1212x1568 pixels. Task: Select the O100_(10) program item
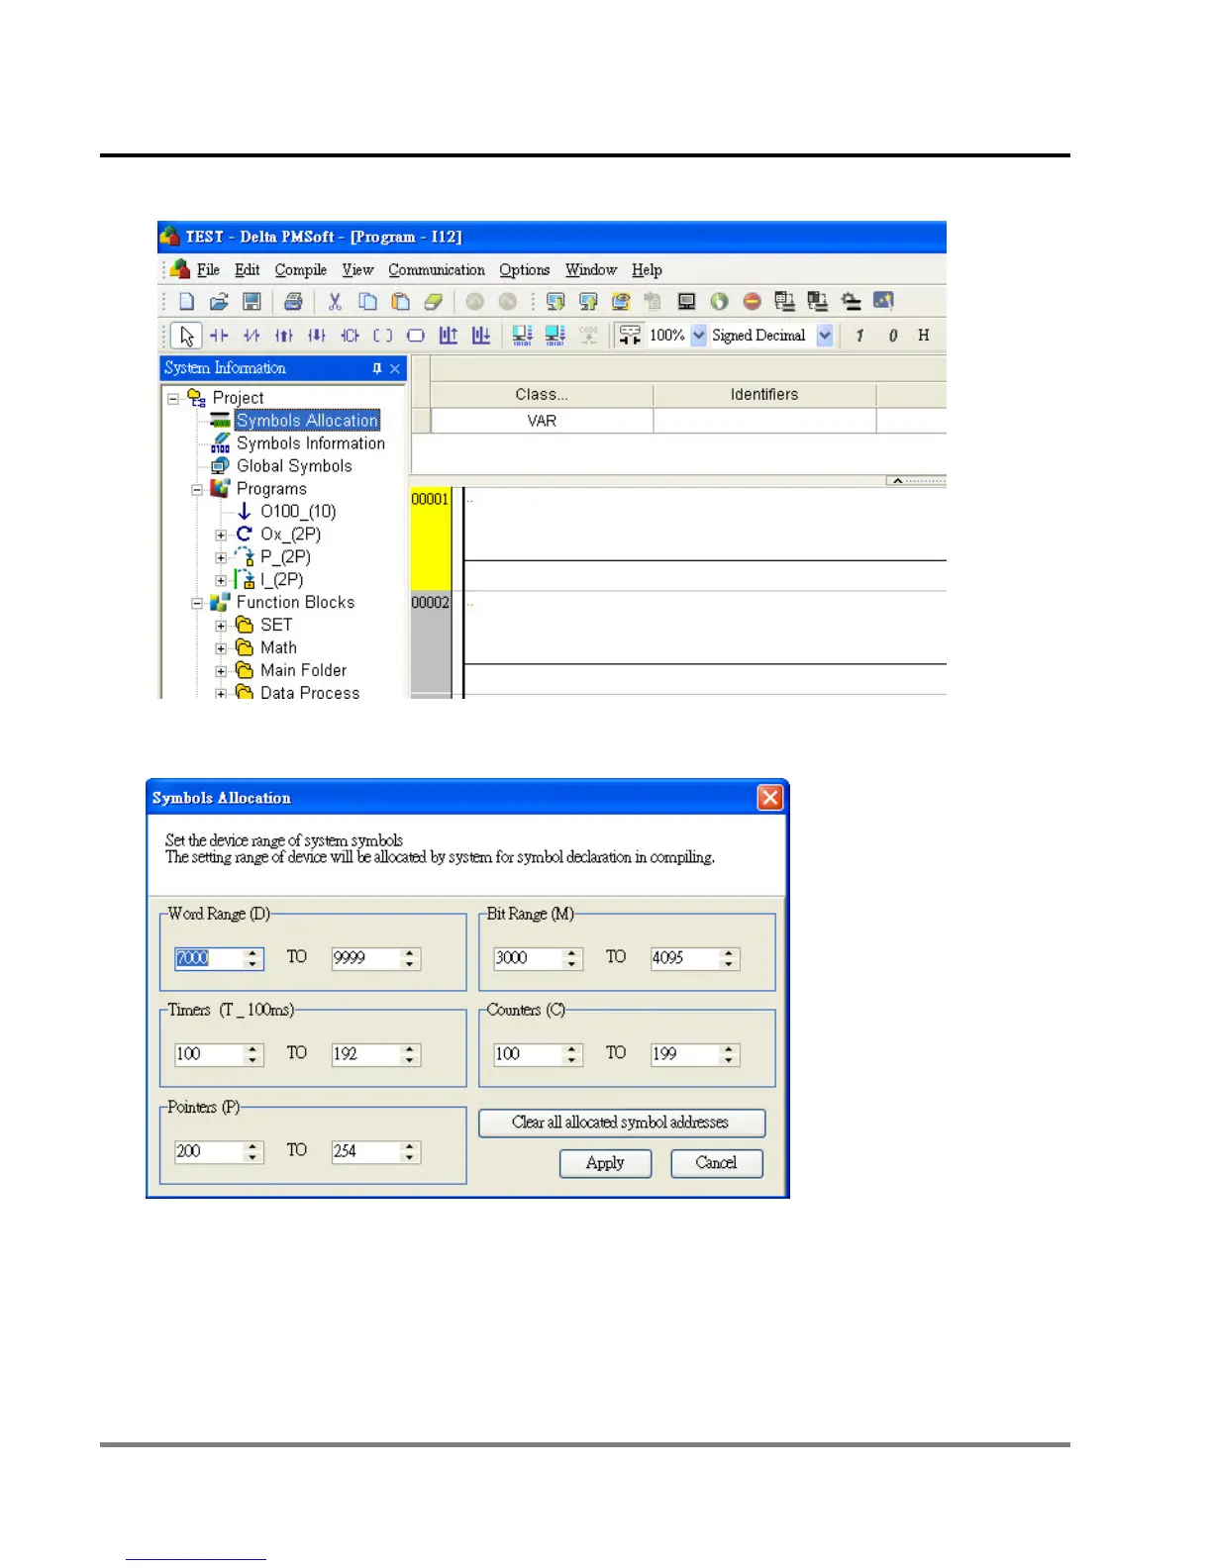[298, 512]
